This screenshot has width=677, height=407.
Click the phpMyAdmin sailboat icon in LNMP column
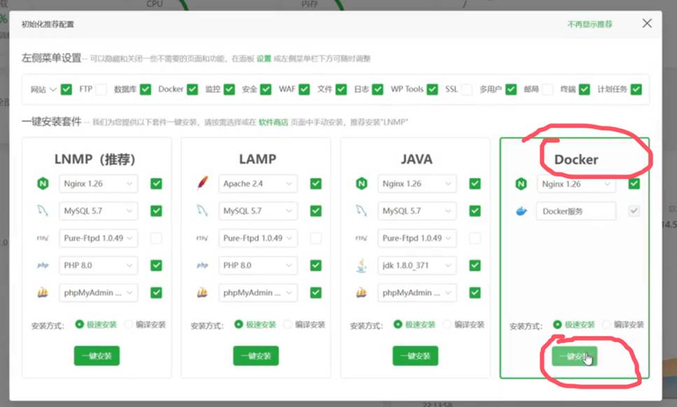43,293
